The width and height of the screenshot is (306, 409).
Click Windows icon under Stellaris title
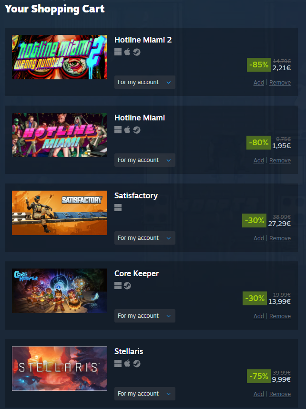(118, 363)
